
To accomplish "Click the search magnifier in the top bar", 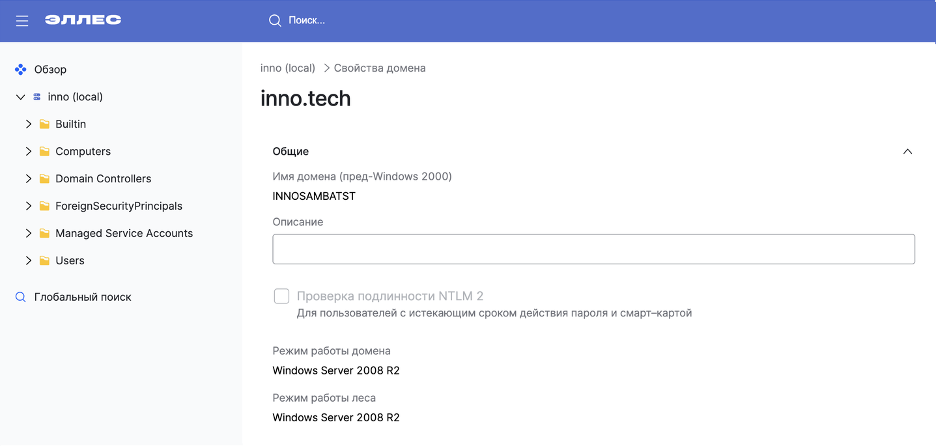I will 274,20.
